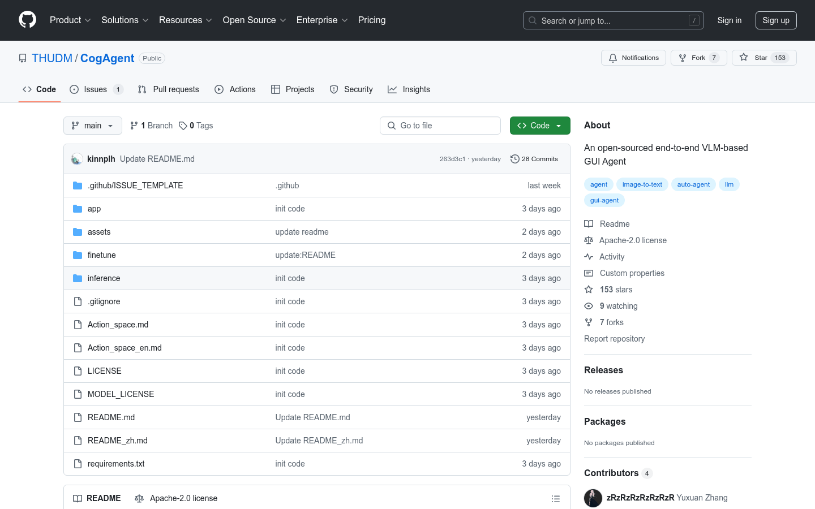
Task: Click the llm topic tag
Action: click(729, 184)
